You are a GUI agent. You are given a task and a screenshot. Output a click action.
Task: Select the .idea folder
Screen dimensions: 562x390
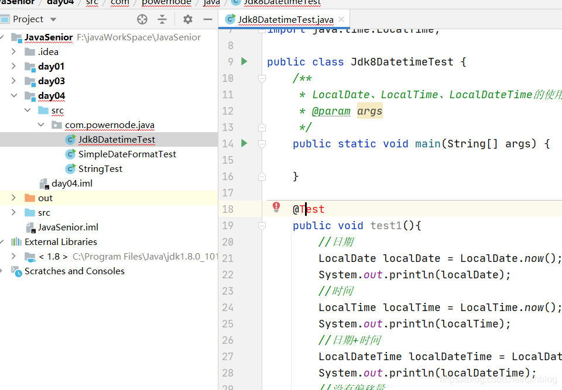pyautogui.click(x=48, y=52)
